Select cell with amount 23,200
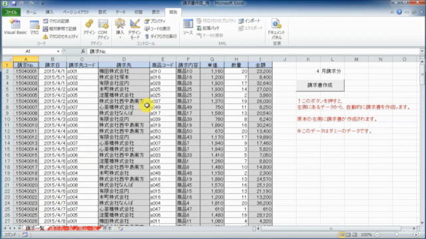426x239 pixels. pos(260,71)
